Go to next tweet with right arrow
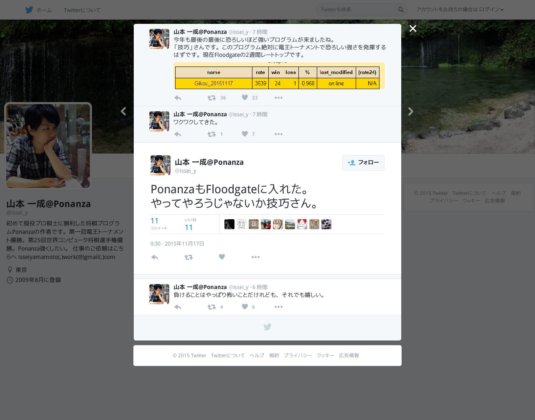Viewport: 535px width, 420px height. 411,111
